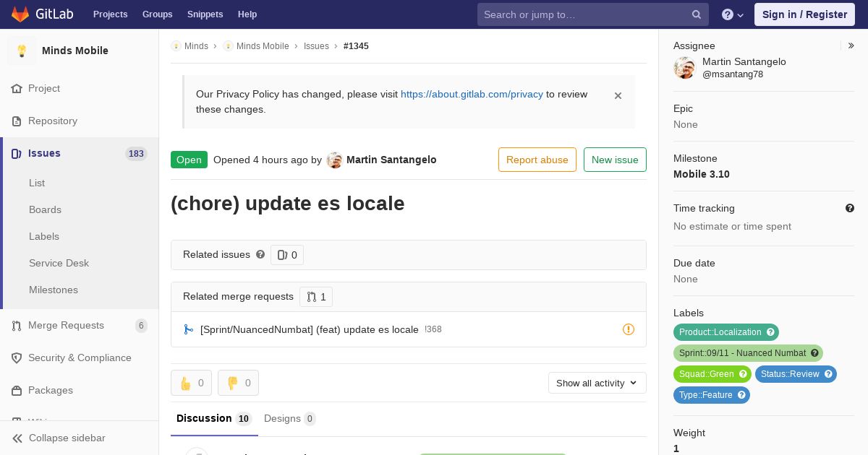The width and height of the screenshot is (868, 455).
Task: Click Related issues count badge
Action: point(287,255)
